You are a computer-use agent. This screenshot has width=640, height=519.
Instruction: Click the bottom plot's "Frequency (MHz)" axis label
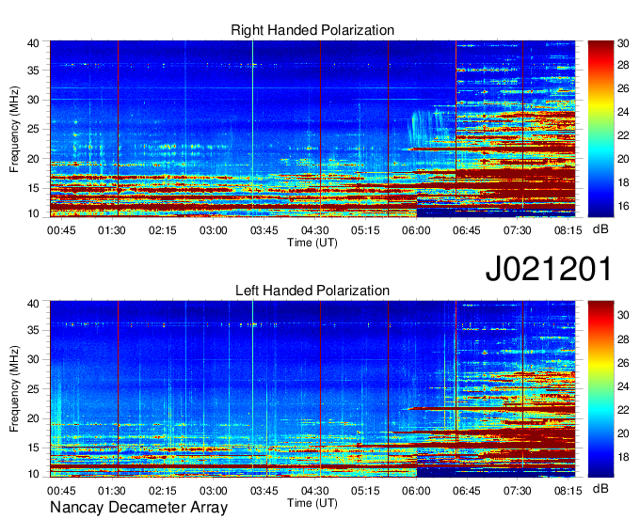[14, 389]
